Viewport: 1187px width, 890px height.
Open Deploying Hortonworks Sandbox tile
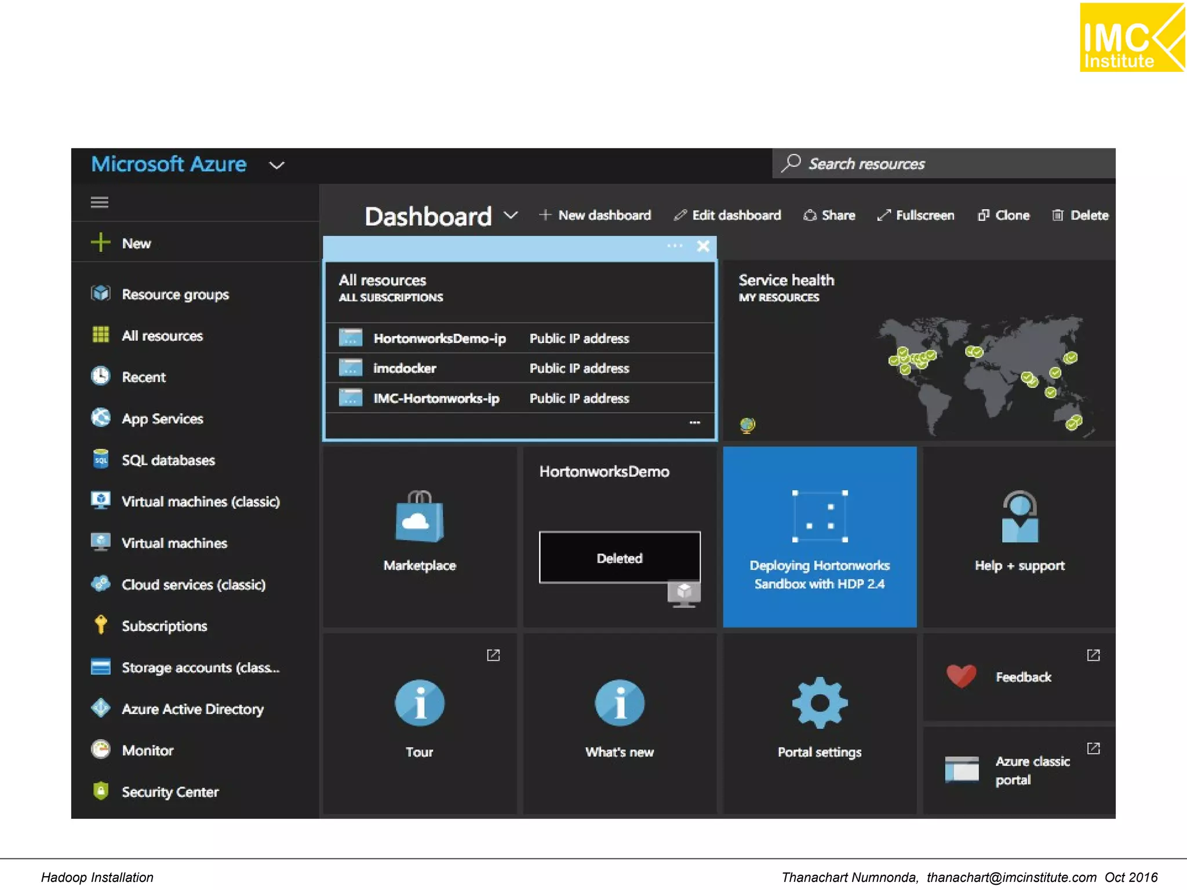820,537
